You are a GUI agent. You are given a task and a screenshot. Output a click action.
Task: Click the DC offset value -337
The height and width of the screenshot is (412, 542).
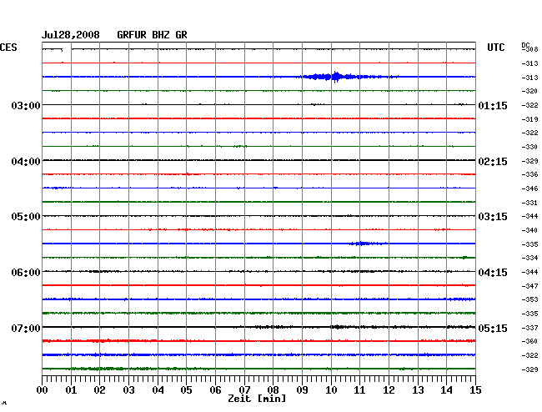click(x=529, y=328)
